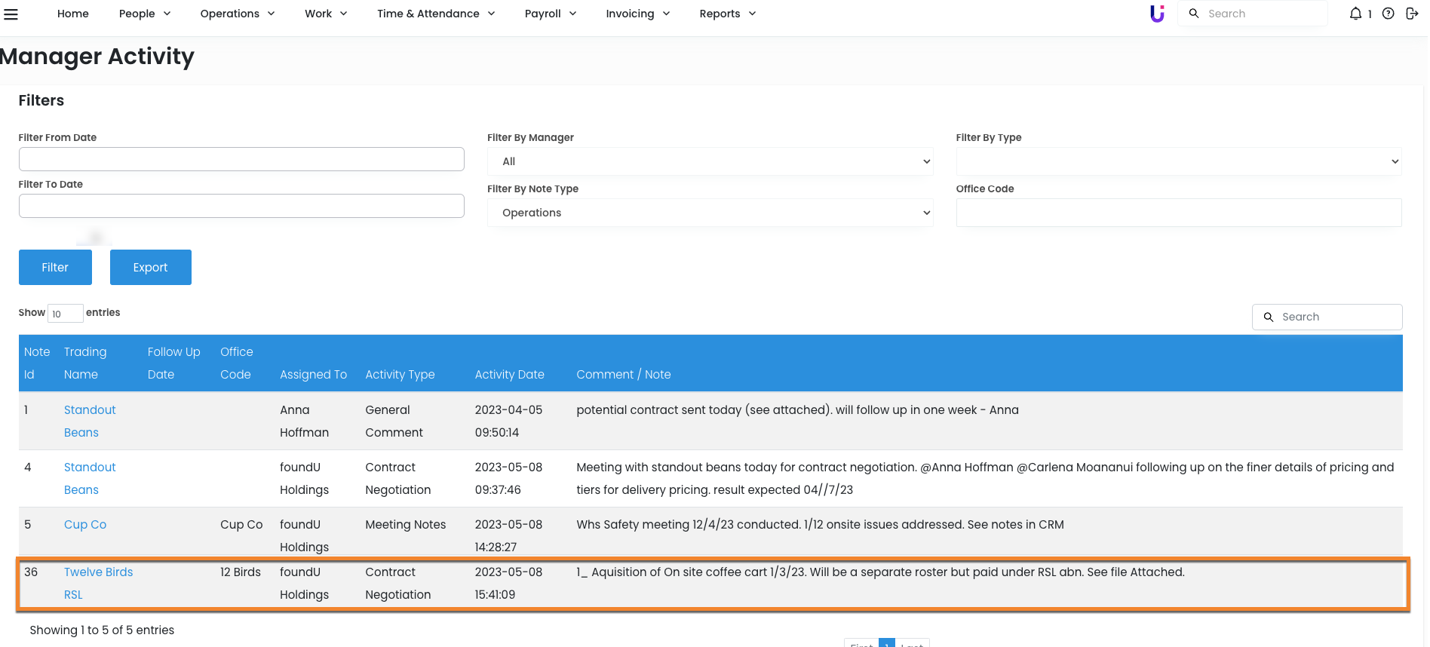The height and width of the screenshot is (647, 1430).
Task: Expand the Time & Attendance menu
Action: [435, 14]
